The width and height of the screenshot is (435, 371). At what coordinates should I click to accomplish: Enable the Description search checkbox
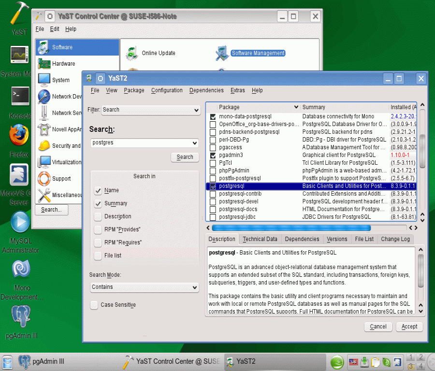98,216
